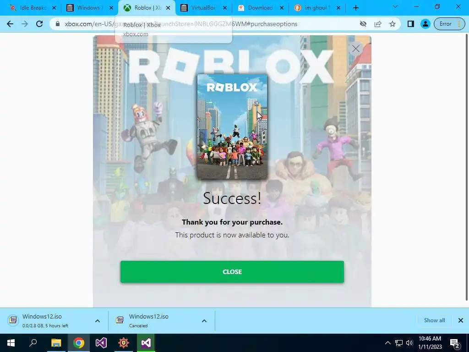Open the second Visual Studio taskbar icon
The width and height of the screenshot is (469, 352).
[146, 343]
